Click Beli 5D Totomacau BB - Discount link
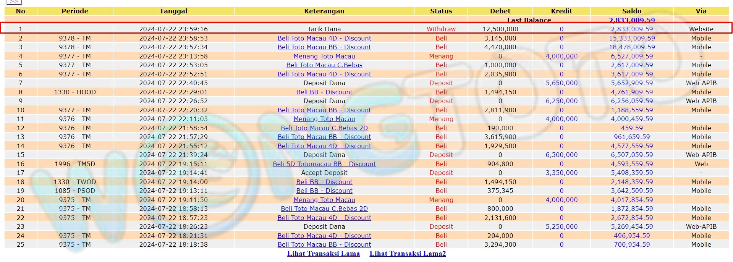Image resolution: width=733 pixels, height=262 pixels. click(x=324, y=164)
